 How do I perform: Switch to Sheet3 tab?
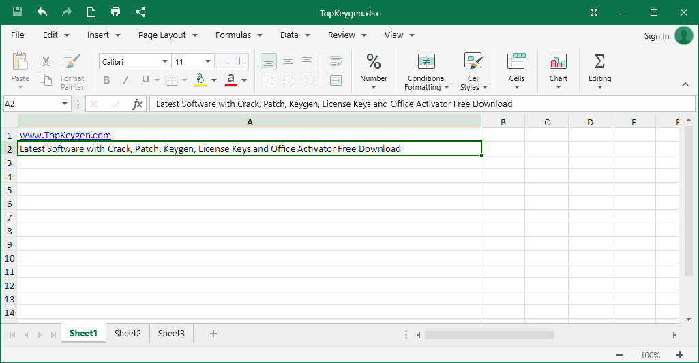tap(171, 333)
